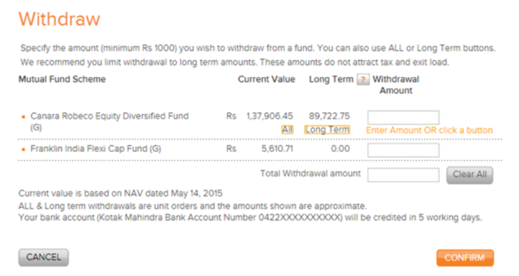This screenshot has height=276, width=519.
Task: Click the 5,610.71 current value
Action: [276, 149]
